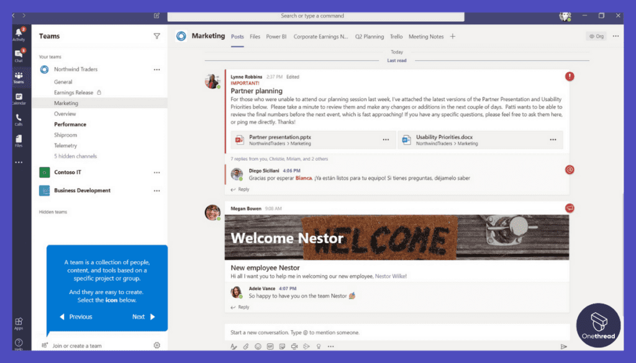Open the Corporate Earnings N... tab
The image size is (636, 363).
321,37
